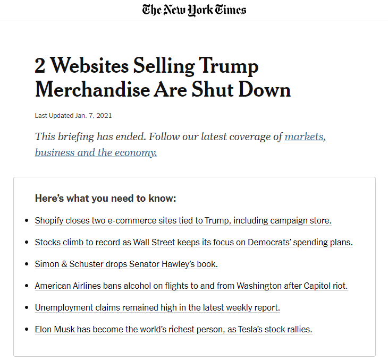Screen dimensions: 388x361
Task: Click the bullet beside the Shopify item
Action: pyautogui.click(x=27, y=220)
